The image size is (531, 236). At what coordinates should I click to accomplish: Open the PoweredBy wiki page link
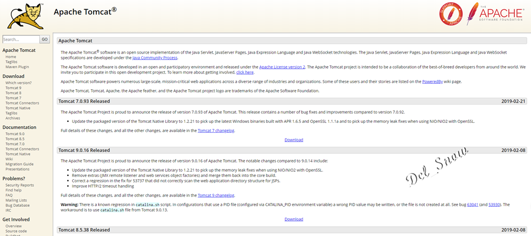point(432,82)
